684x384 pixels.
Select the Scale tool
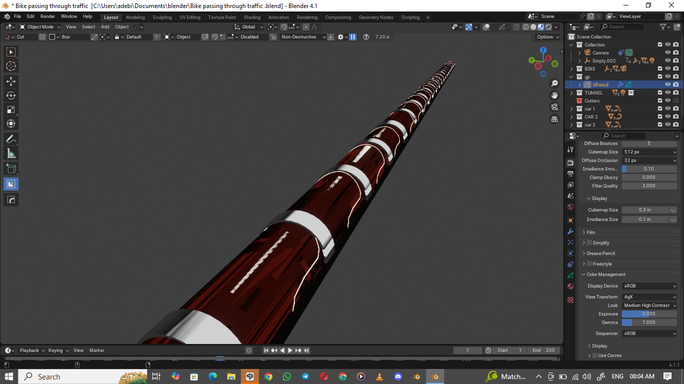coord(11,109)
